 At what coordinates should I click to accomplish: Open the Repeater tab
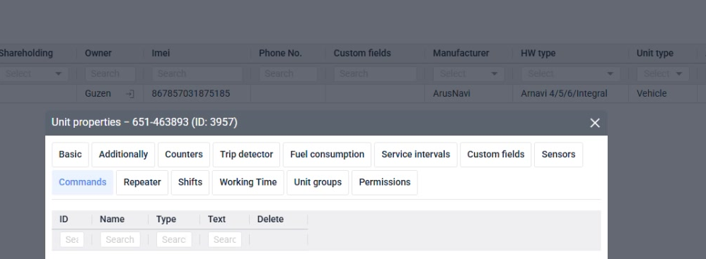point(142,182)
